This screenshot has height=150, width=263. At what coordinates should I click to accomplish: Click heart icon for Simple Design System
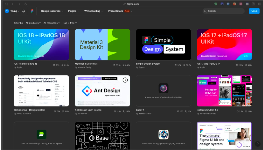(176, 65)
